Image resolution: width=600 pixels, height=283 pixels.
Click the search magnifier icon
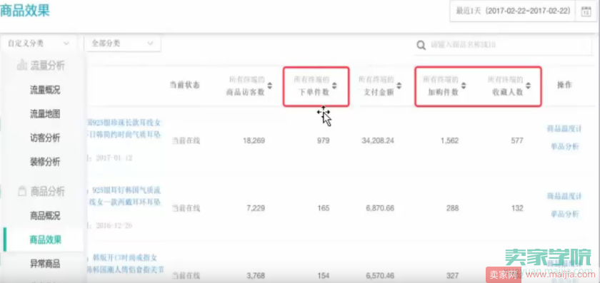coord(421,46)
